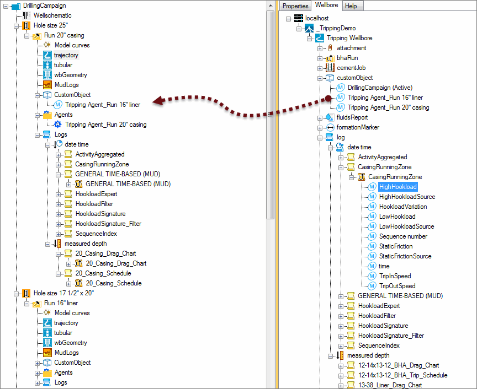477x389 pixels.
Task: Select the Wellbore tab
Action: (326, 5)
